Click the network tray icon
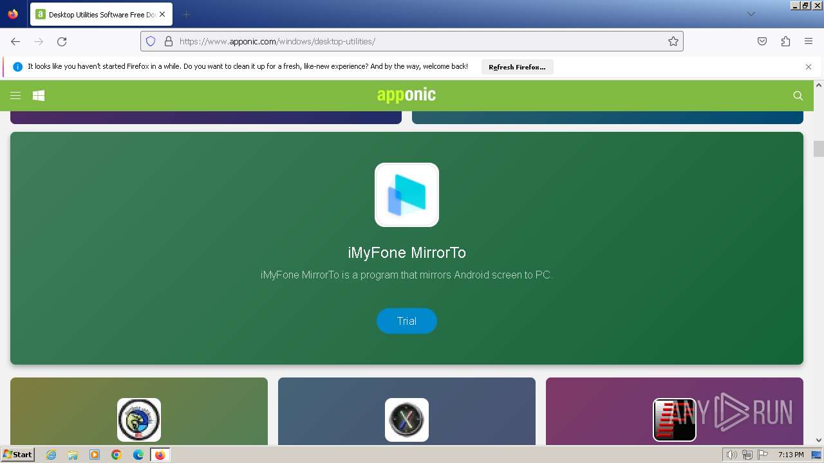The image size is (824, 463). 747,455
